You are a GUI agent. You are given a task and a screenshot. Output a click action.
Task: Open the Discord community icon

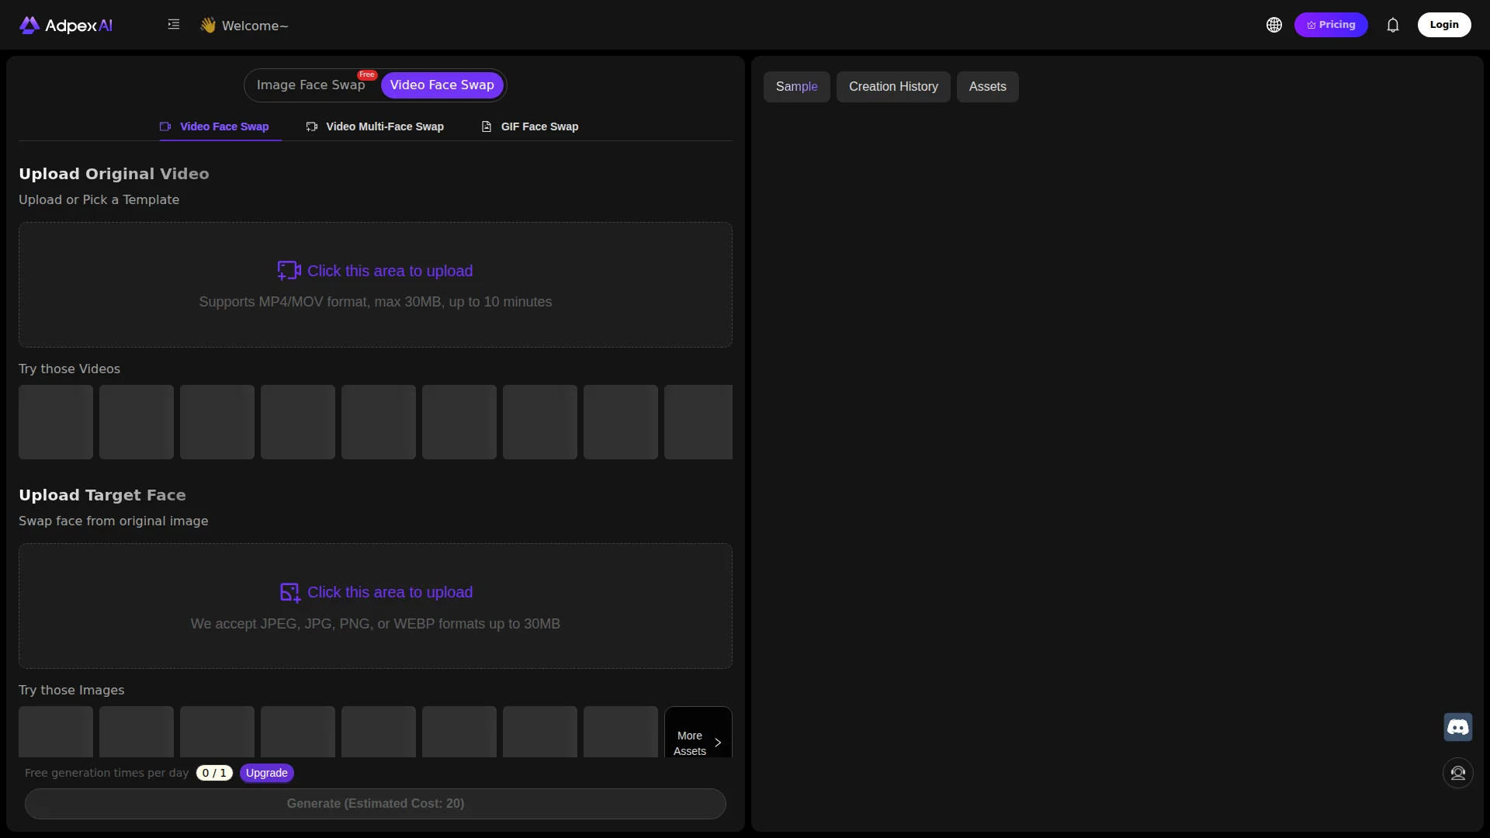[1457, 727]
